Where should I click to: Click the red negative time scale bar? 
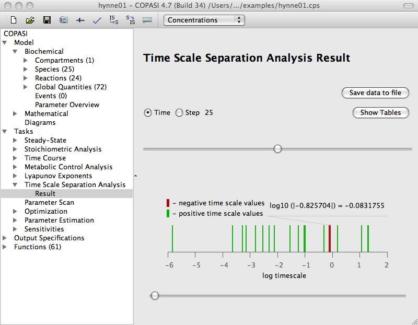[330, 239]
